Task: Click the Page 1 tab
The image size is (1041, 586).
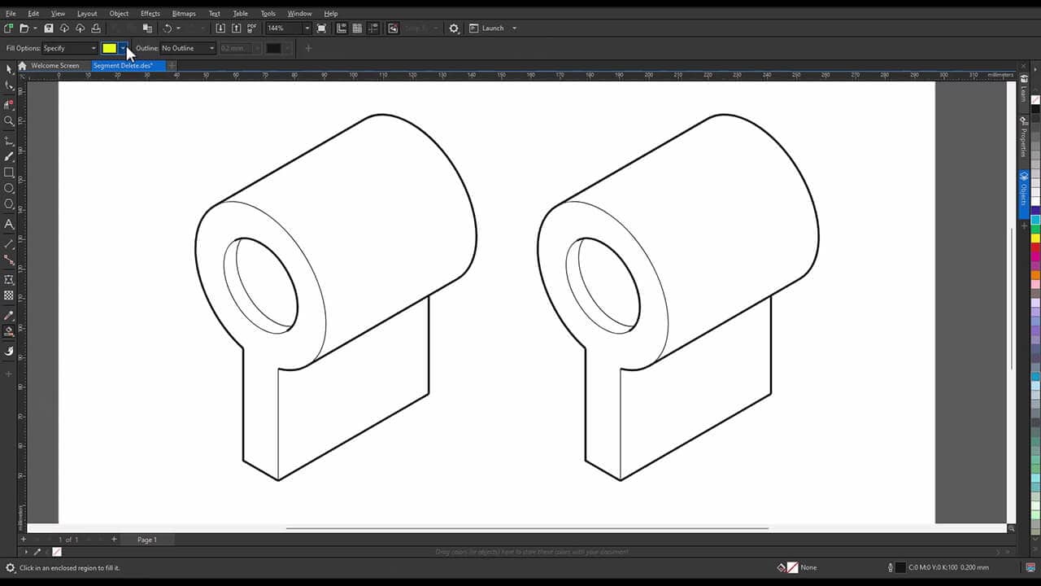Action: pos(147,540)
